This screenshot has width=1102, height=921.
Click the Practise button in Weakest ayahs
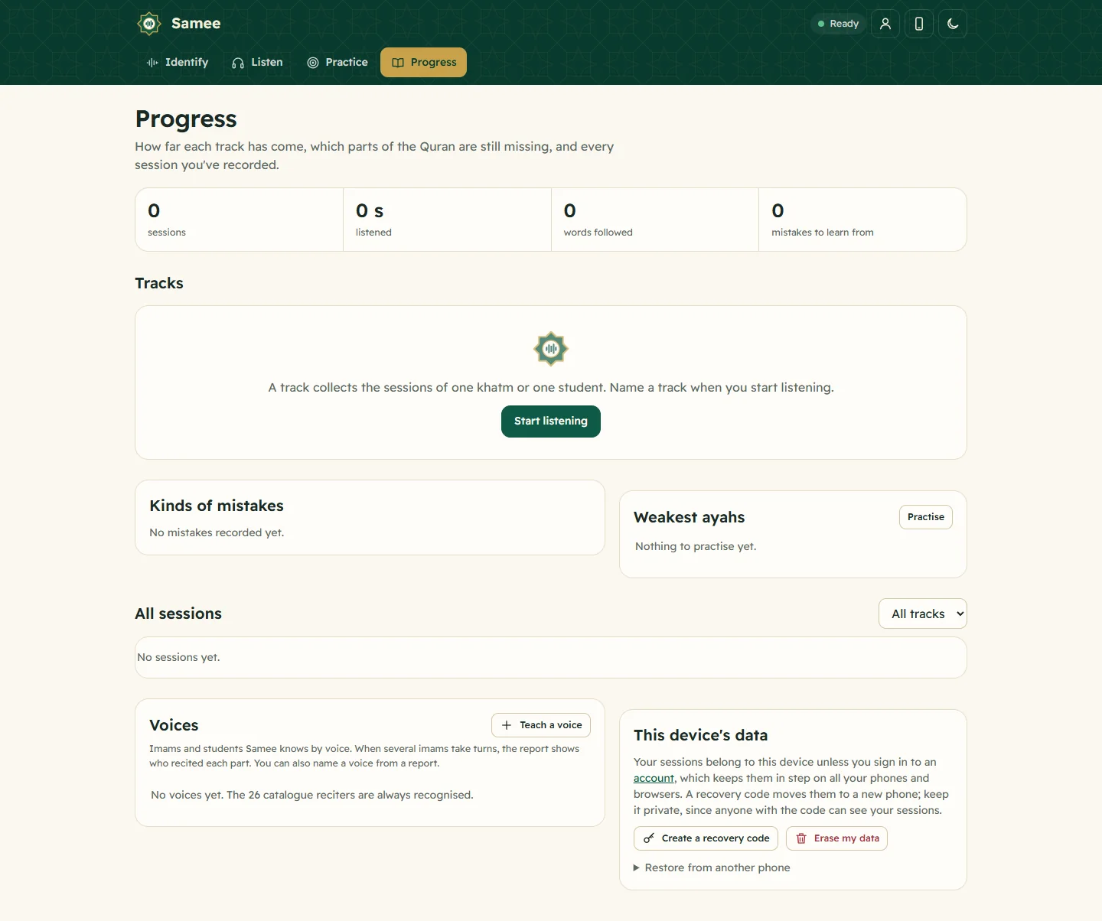(x=926, y=517)
